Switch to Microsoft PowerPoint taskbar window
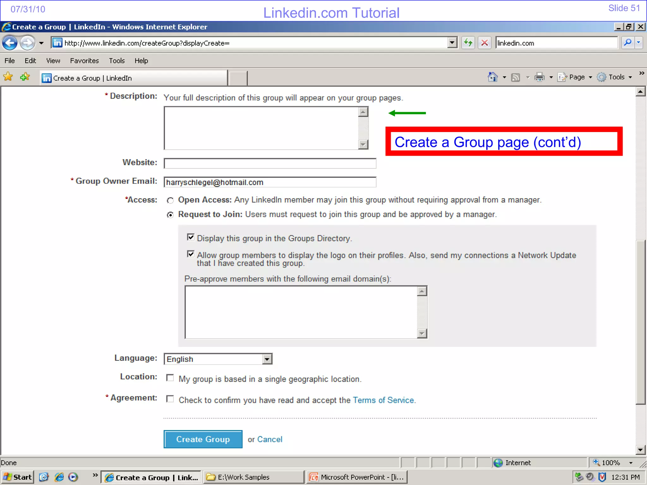 (357, 477)
